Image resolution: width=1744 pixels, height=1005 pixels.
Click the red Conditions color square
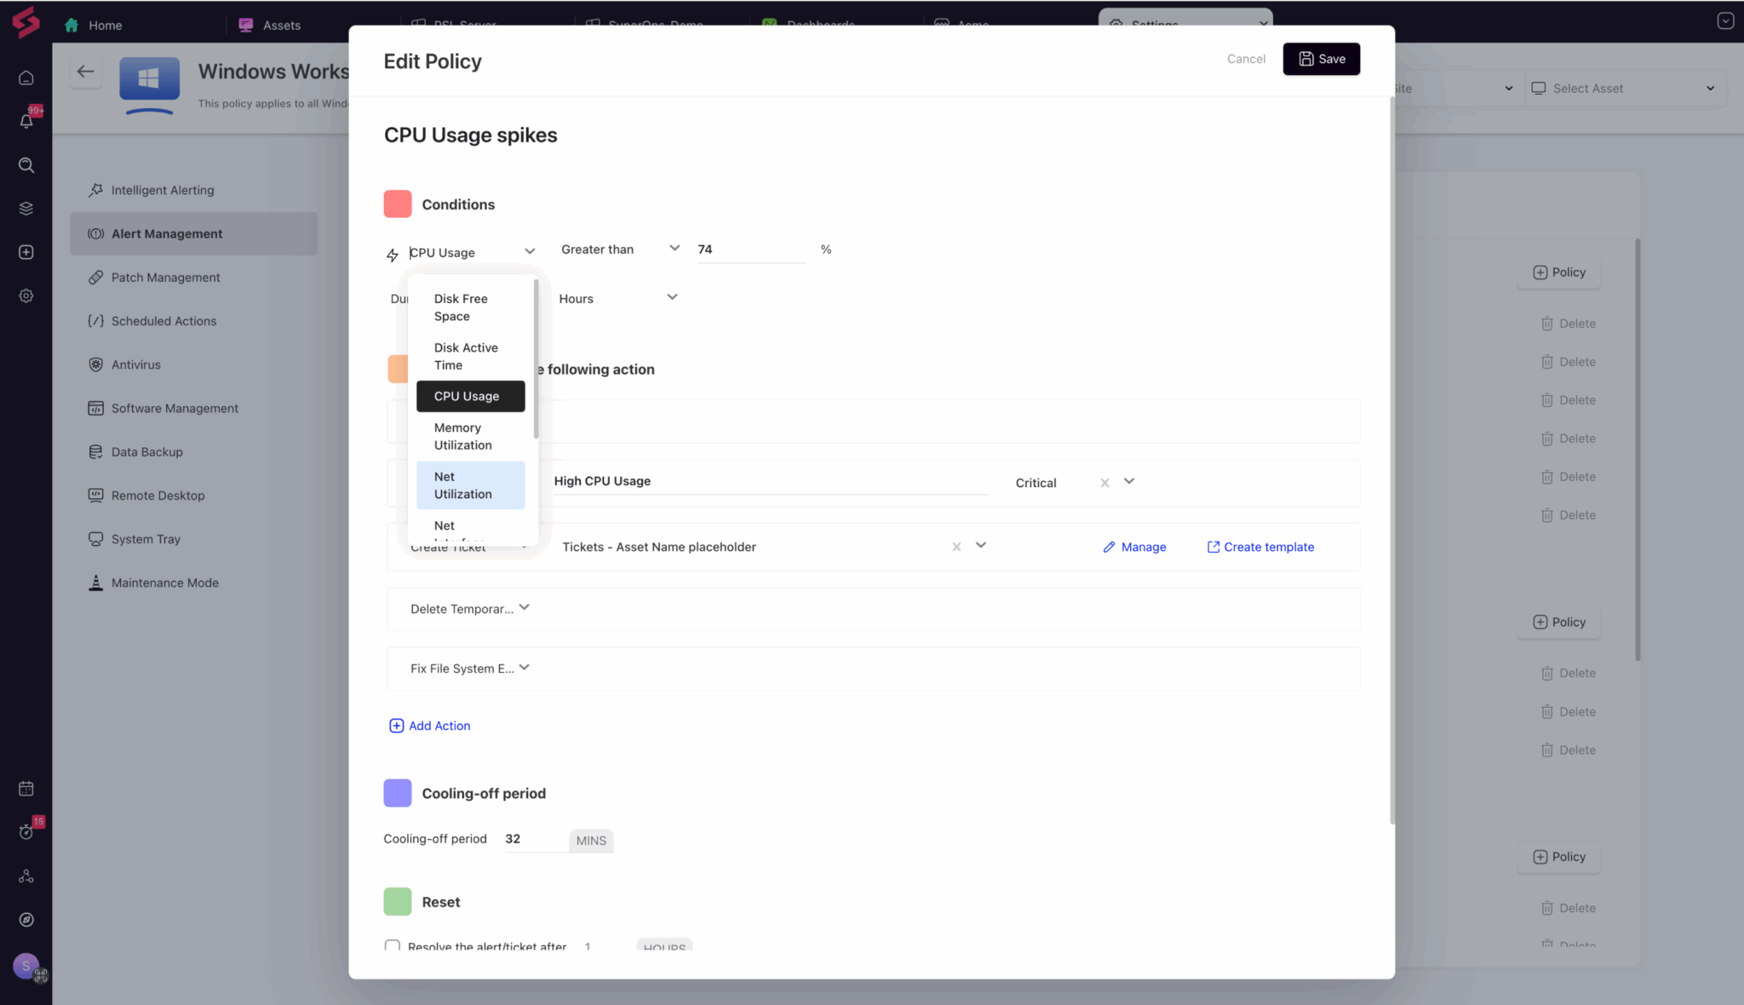[x=398, y=204]
